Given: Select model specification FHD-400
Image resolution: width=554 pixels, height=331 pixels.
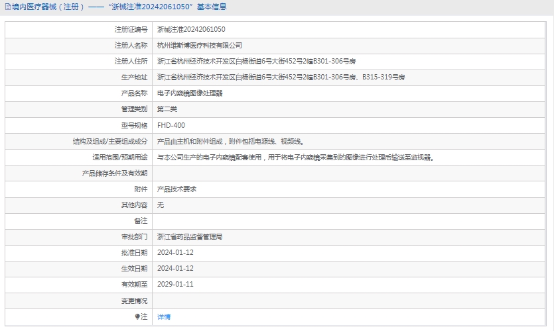Looking at the screenshot, I should (x=171, y=125).
